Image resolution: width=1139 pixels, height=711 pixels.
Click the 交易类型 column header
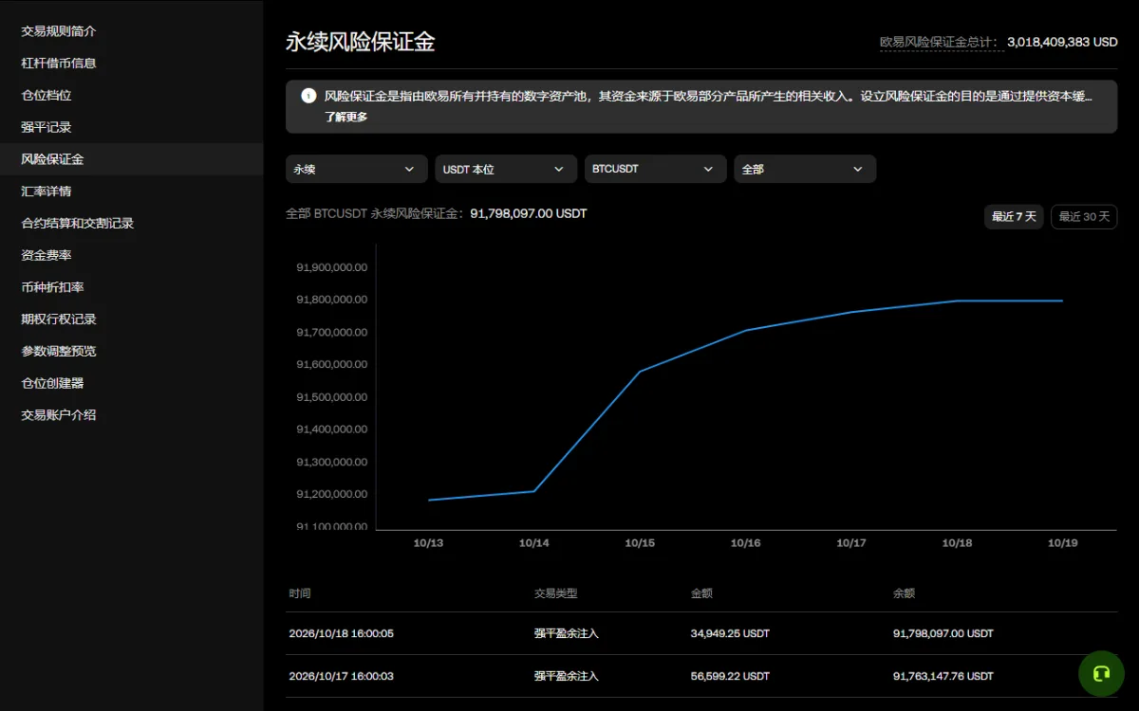point(556,593)
